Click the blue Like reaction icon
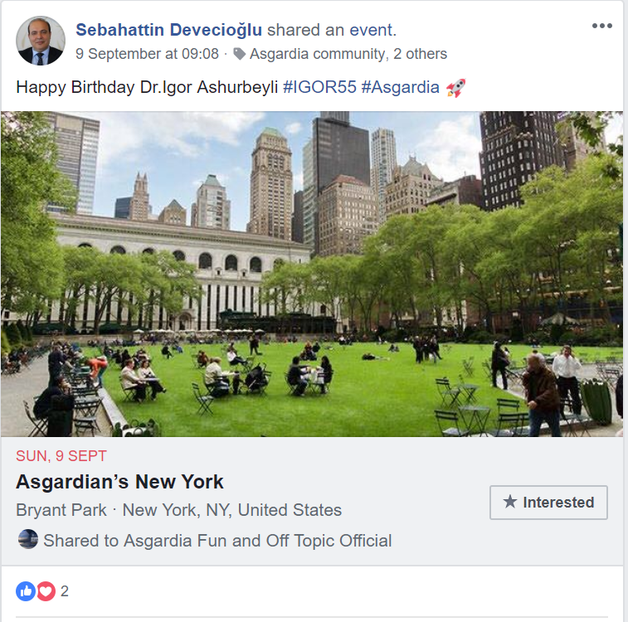628x622 pixels. point(26,591)
